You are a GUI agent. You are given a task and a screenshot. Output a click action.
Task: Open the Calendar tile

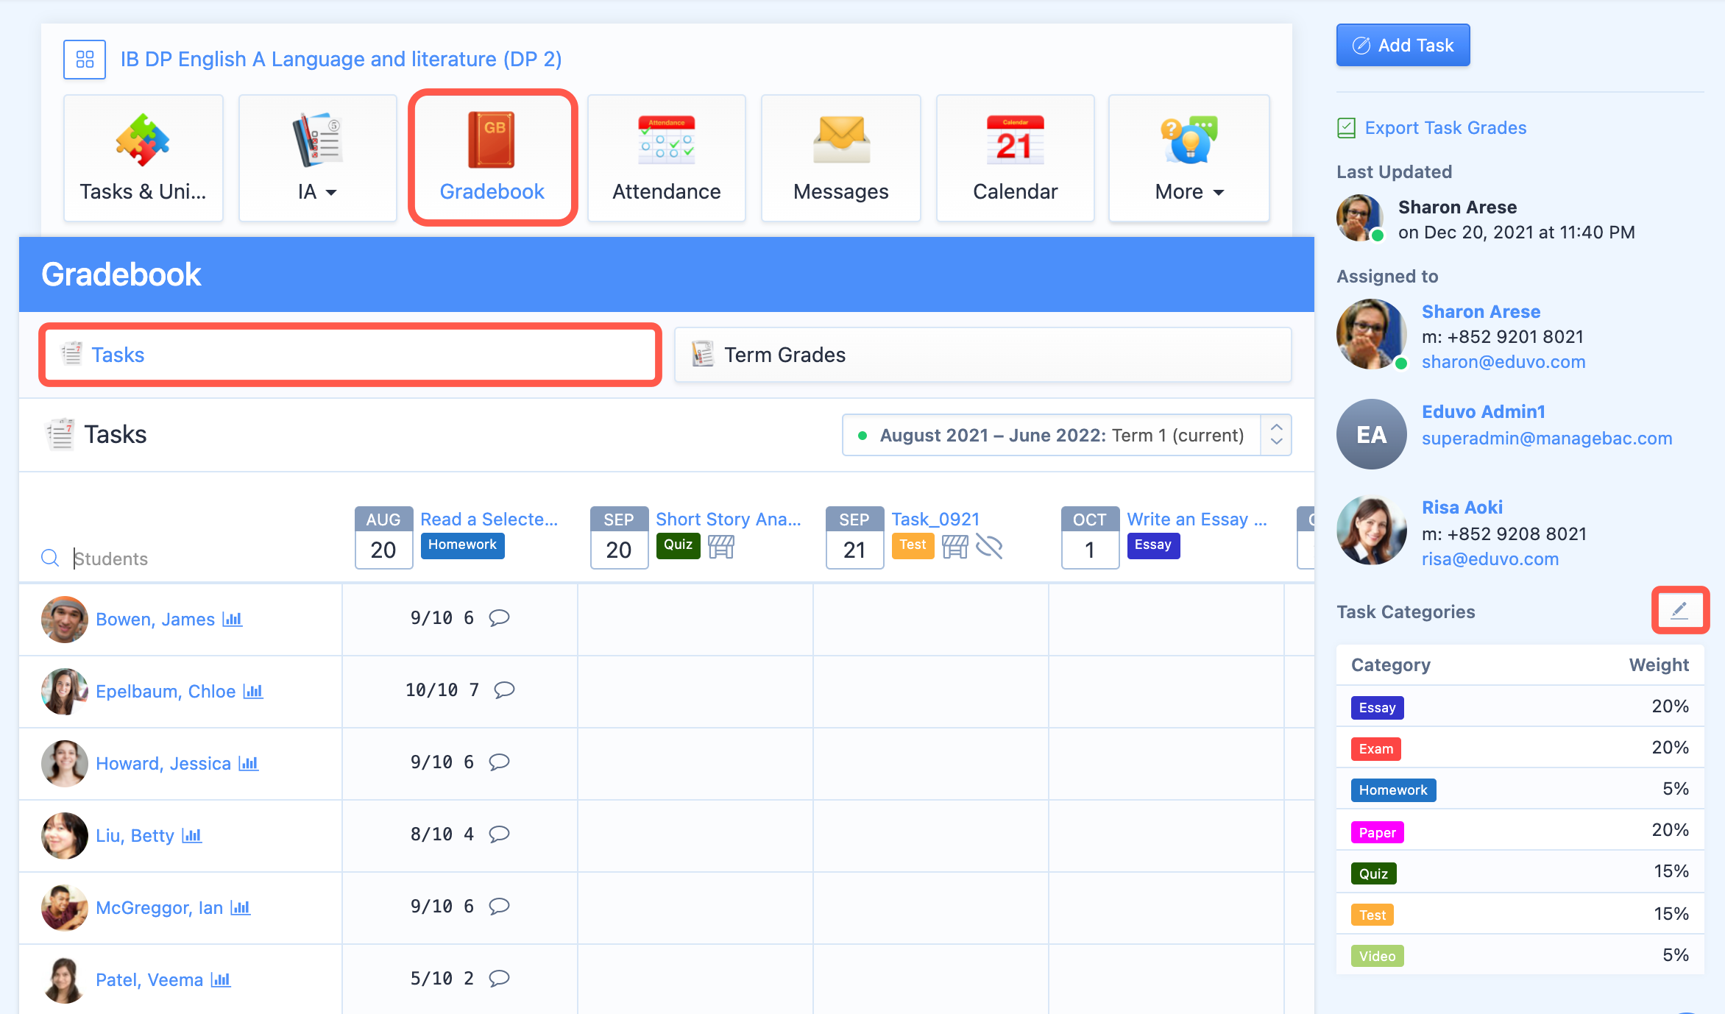(1015, 157)
